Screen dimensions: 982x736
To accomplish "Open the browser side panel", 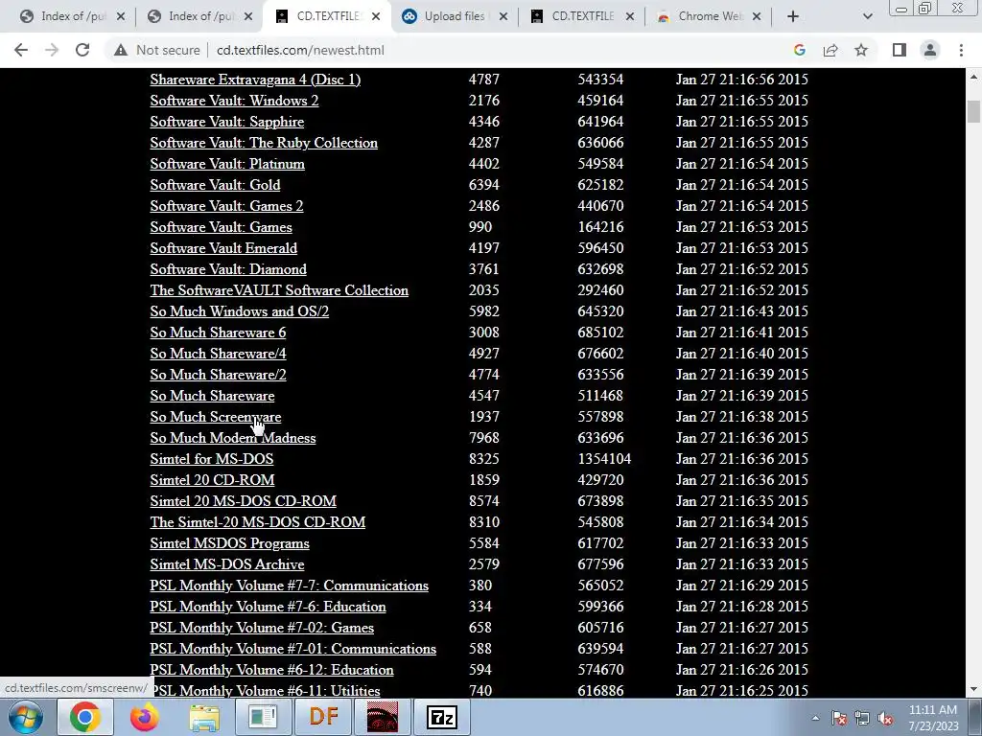I will click(x=900, y=50).
